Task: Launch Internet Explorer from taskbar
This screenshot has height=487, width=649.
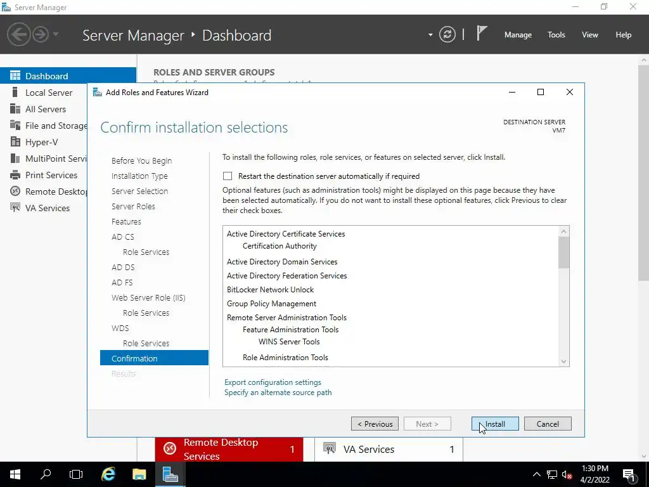Action: [108, 474]
